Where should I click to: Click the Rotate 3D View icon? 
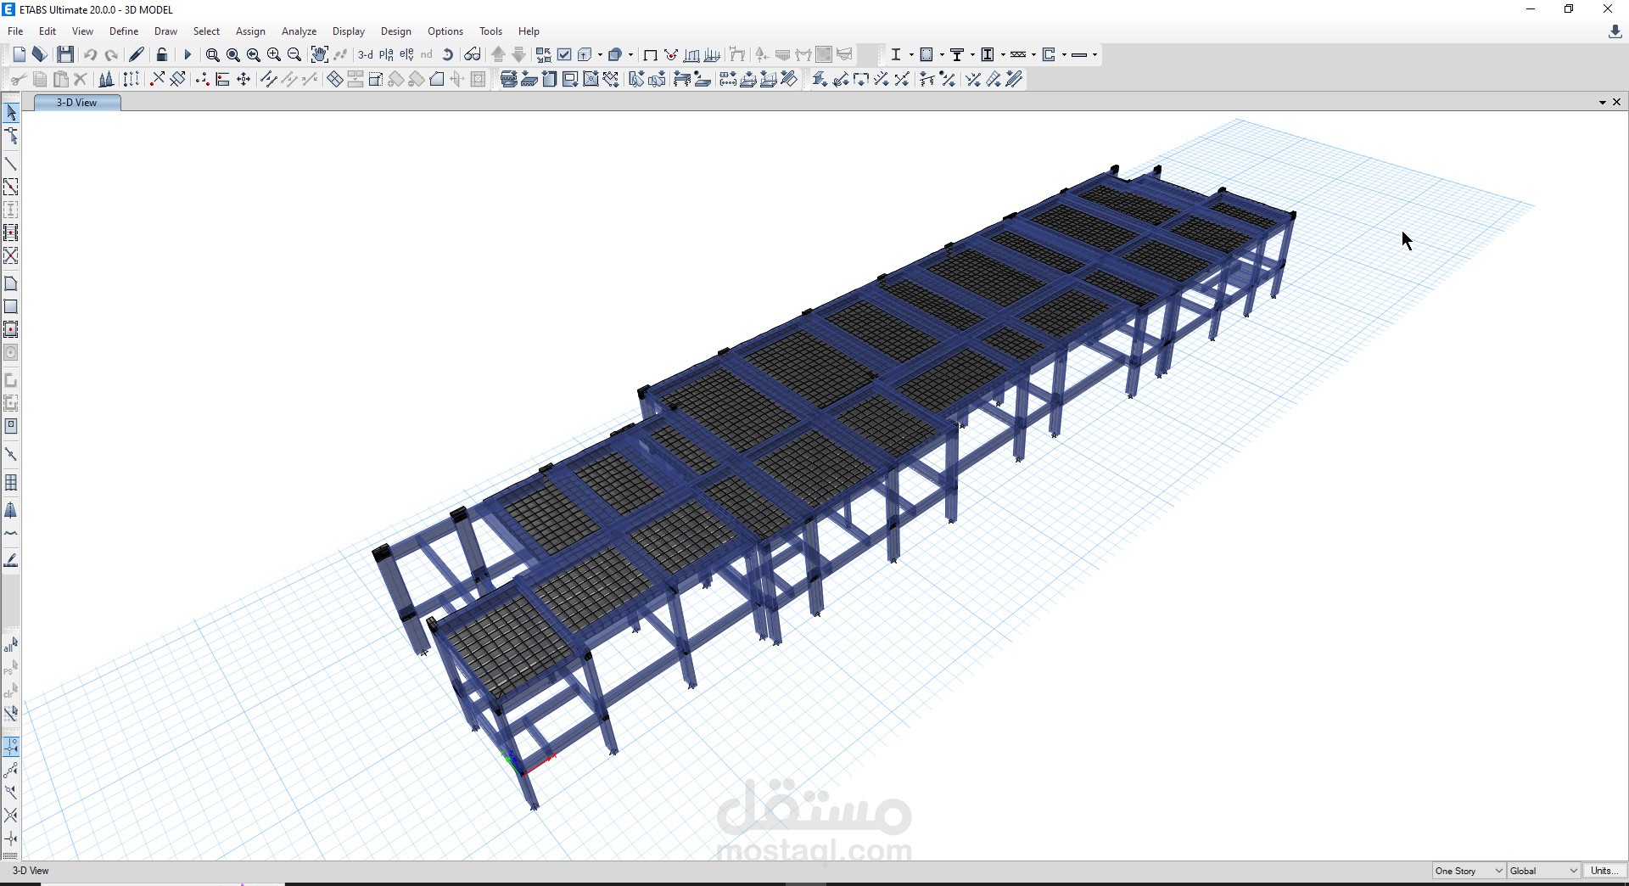(x=448, y=54)
